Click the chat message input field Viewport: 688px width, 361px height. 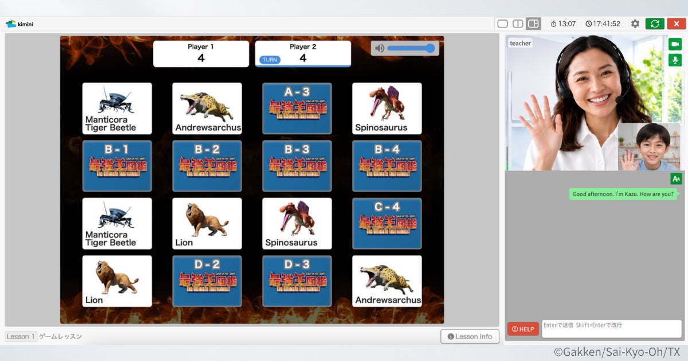pyautogui.click(x=611, y=329)
